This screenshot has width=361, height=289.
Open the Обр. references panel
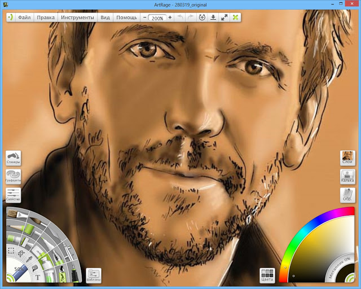(x=347, y=195)
